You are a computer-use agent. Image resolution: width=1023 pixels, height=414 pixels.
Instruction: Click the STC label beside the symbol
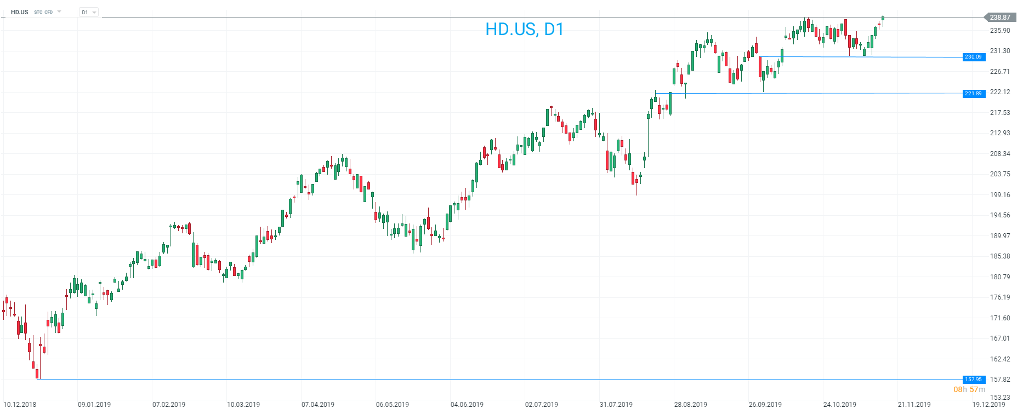[x=38, y=12]
